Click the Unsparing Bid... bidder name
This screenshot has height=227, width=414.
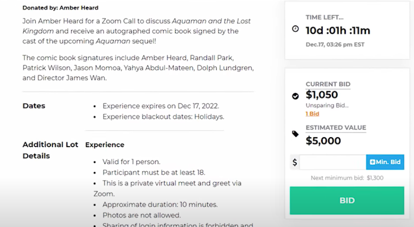tap(327, 105)
